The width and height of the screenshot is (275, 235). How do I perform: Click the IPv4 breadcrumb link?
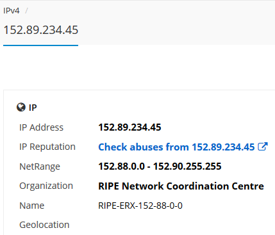pos(12,11)
